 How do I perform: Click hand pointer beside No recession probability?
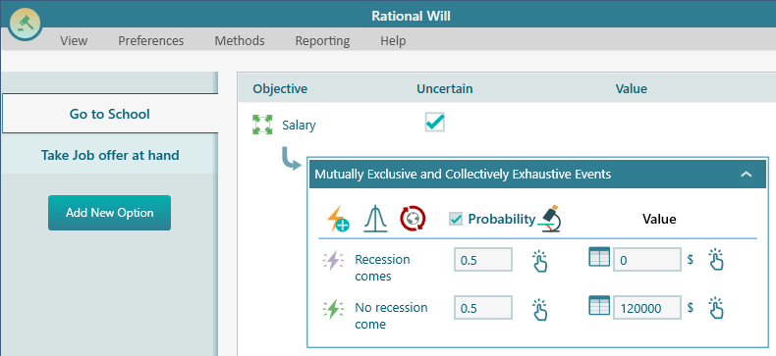coord(539,309)
